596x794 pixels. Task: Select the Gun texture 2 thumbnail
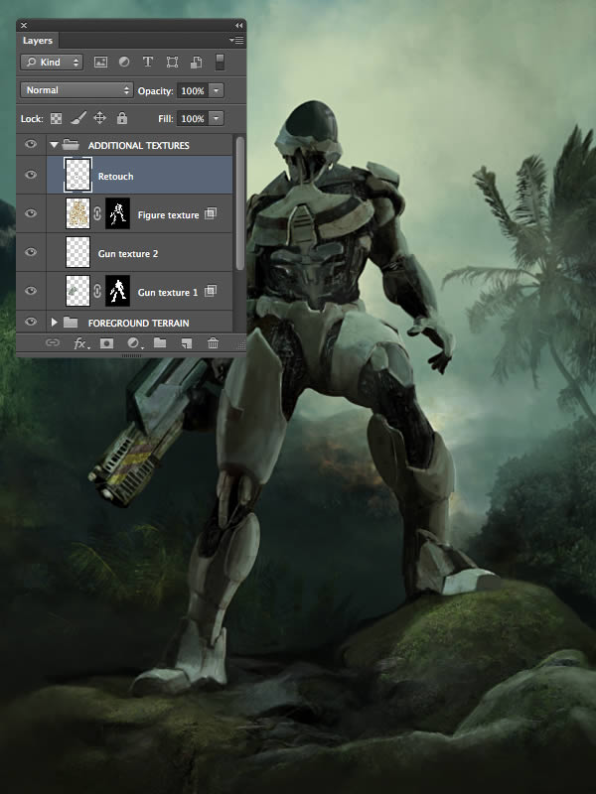coord(78,252)
